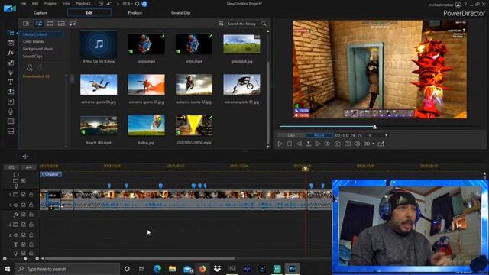
Task: Select Background Music in library list
Action: pyautogui.click(x=37, y=49)
